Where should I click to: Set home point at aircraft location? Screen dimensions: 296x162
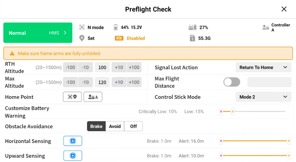pos(72,97)
